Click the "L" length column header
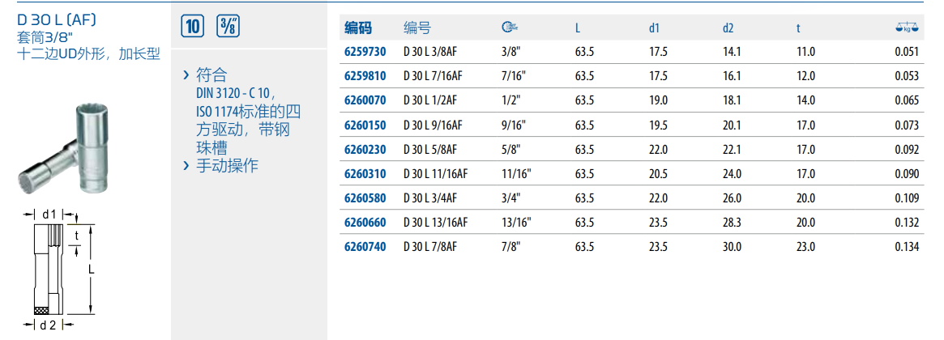Image resolution: width=944 pixels, height=340 pixels. coord(578,28)
